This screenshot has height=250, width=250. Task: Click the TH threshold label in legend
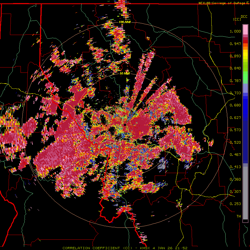coord(239,216)
